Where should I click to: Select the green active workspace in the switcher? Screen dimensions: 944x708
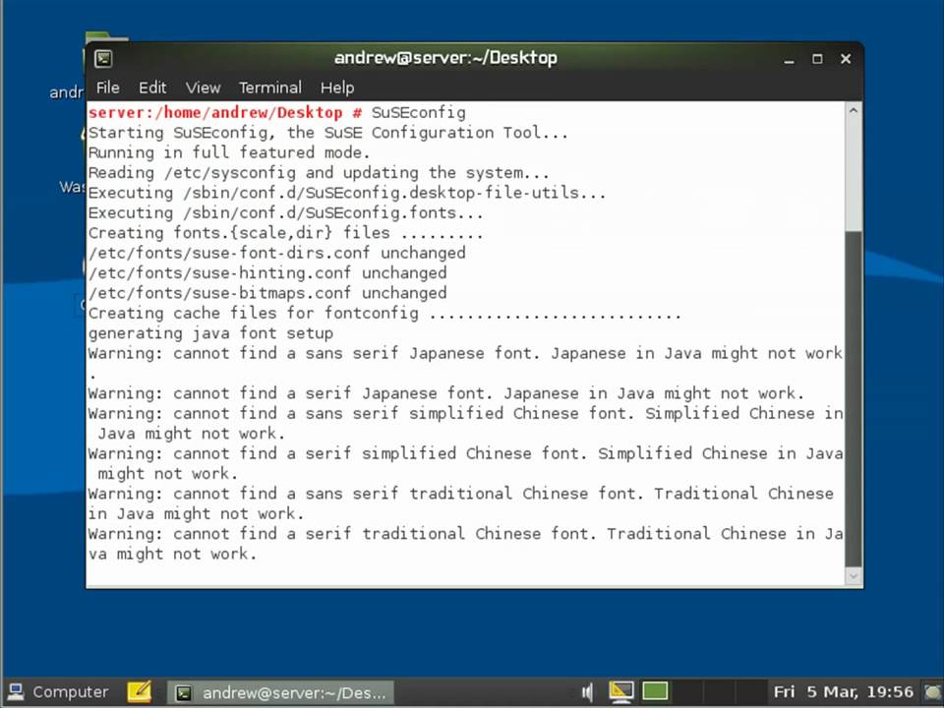(655, 691)
